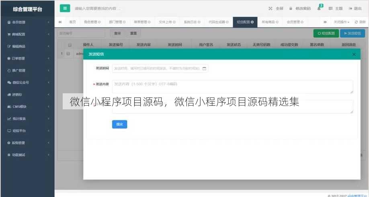
Task: Switch to the 文件上传 tab
Action: pos(167,22)
